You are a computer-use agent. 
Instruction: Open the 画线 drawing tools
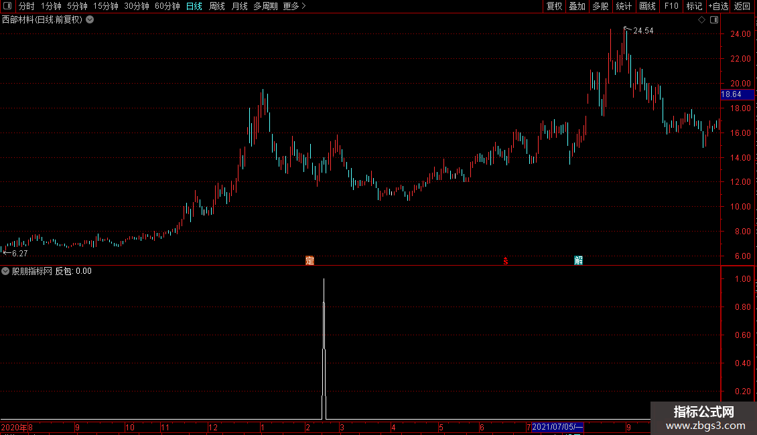[x=647, y=6]
